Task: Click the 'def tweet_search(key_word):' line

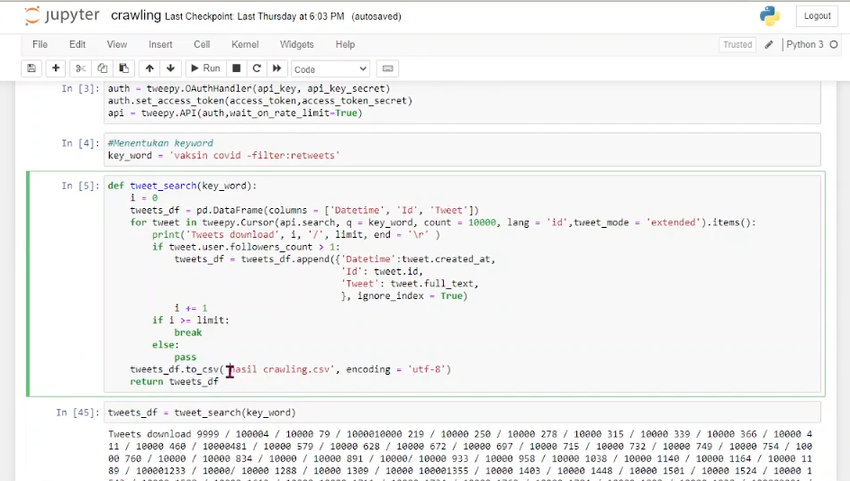Action: [182, 186]
